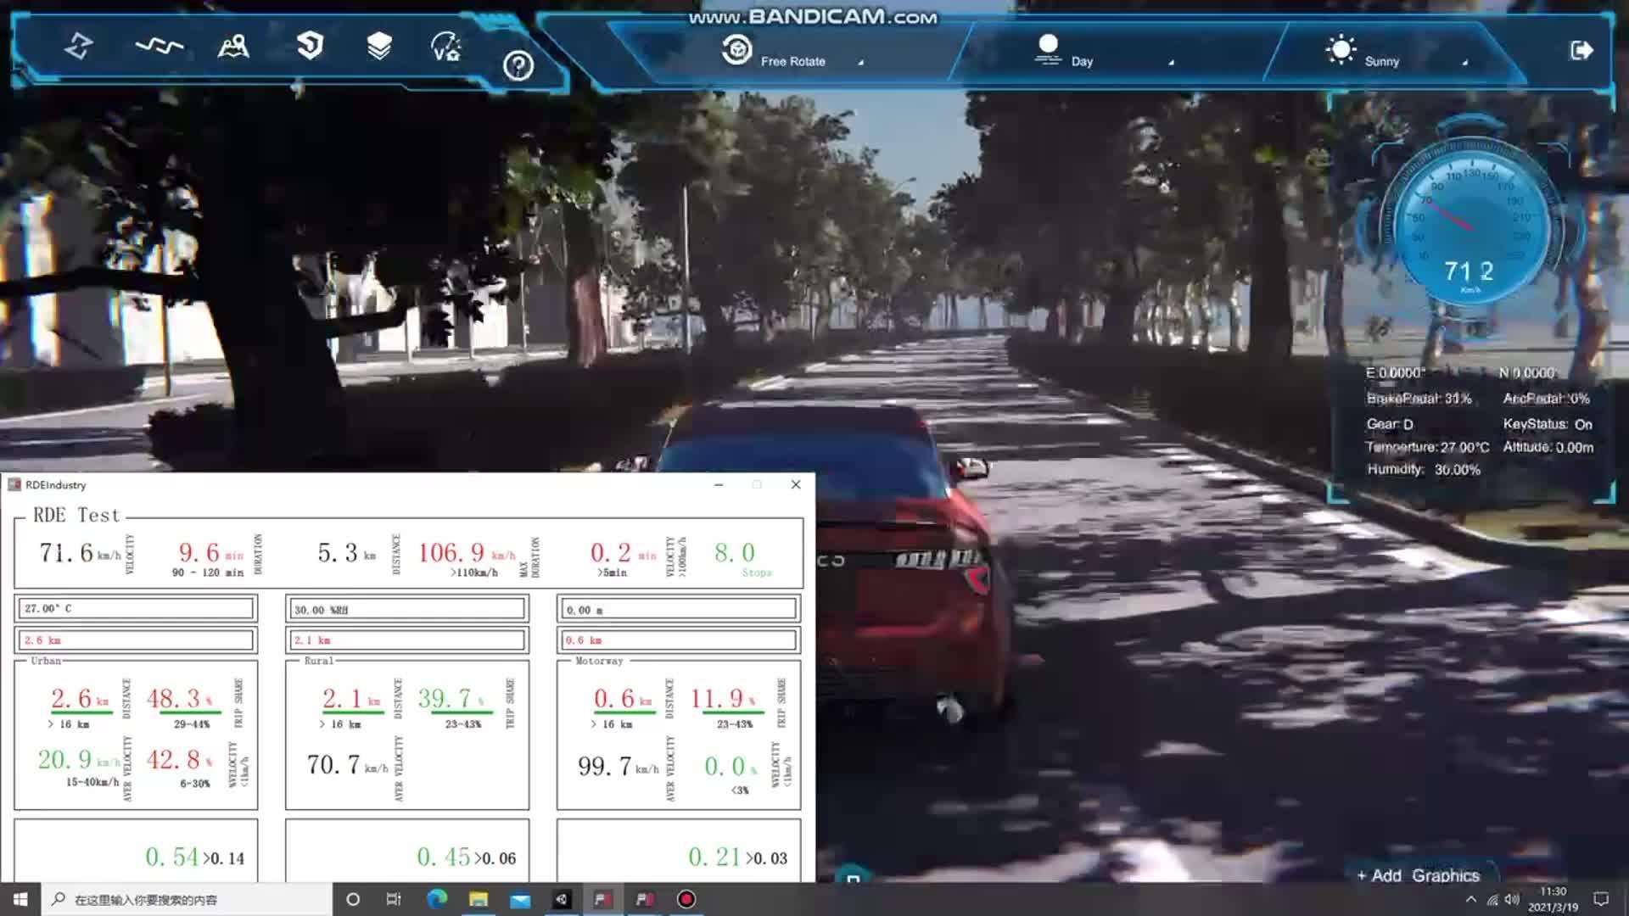The height and width of the screenshot is (916, 1629).
Task: Expand the Day time dropdown arrow
Action: pos(1171,63)
